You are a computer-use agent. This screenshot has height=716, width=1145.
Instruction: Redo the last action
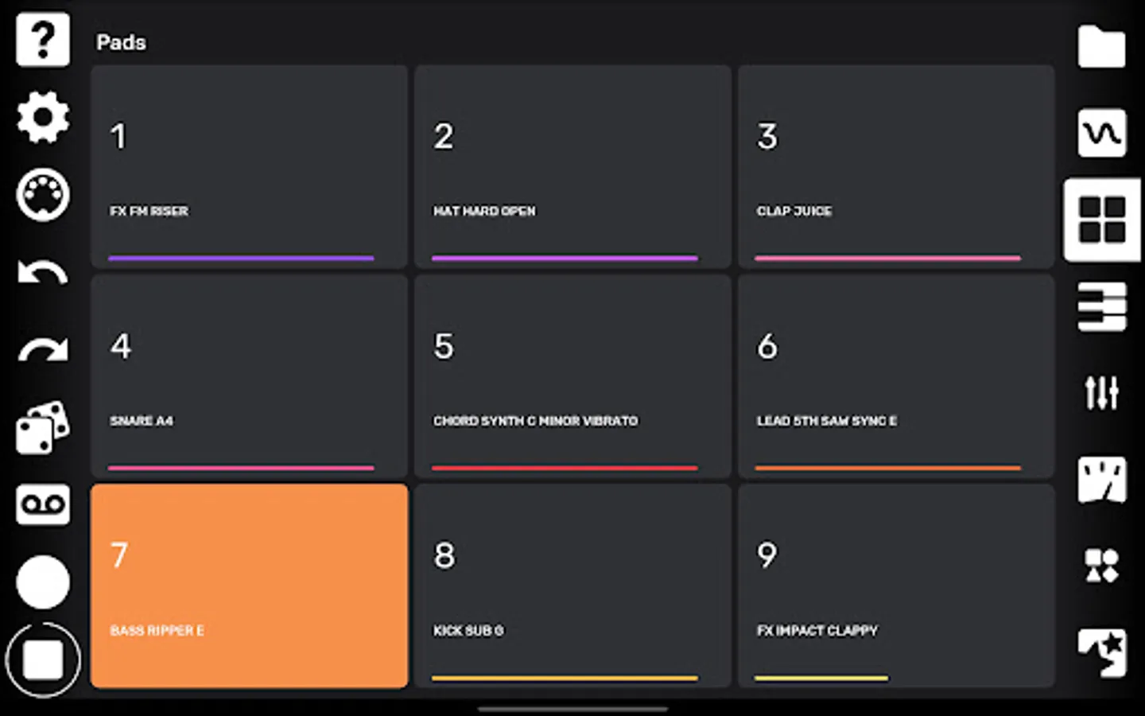pyautogui.click(x=43, y=350)
